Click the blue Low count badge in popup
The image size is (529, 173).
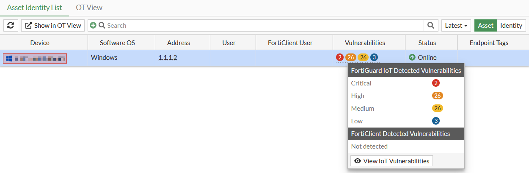(436, 121)
